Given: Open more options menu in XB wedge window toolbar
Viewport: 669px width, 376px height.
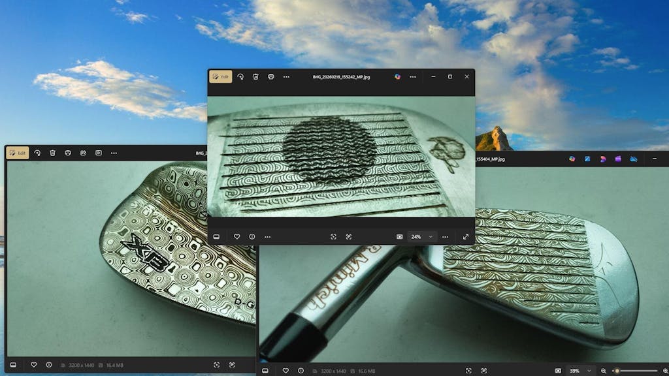Looking at the screenshot, I should pos(114,153).
